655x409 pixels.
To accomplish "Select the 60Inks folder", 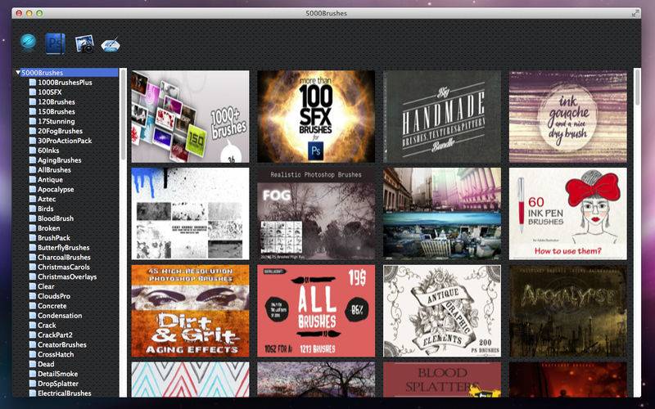I will 44,151.
